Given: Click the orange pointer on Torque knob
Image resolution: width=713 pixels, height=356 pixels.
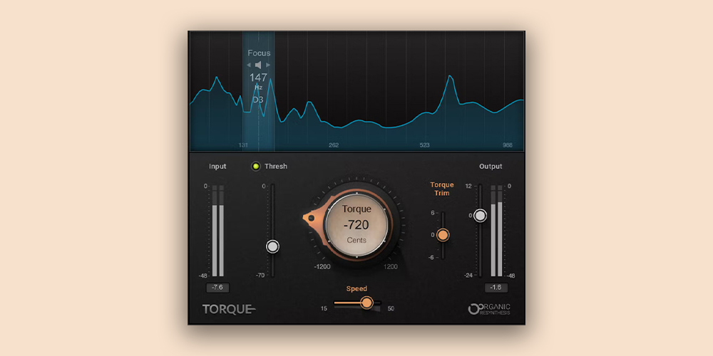Looking at the screenshot, I should pyautogui.click(x=311, y=218).
